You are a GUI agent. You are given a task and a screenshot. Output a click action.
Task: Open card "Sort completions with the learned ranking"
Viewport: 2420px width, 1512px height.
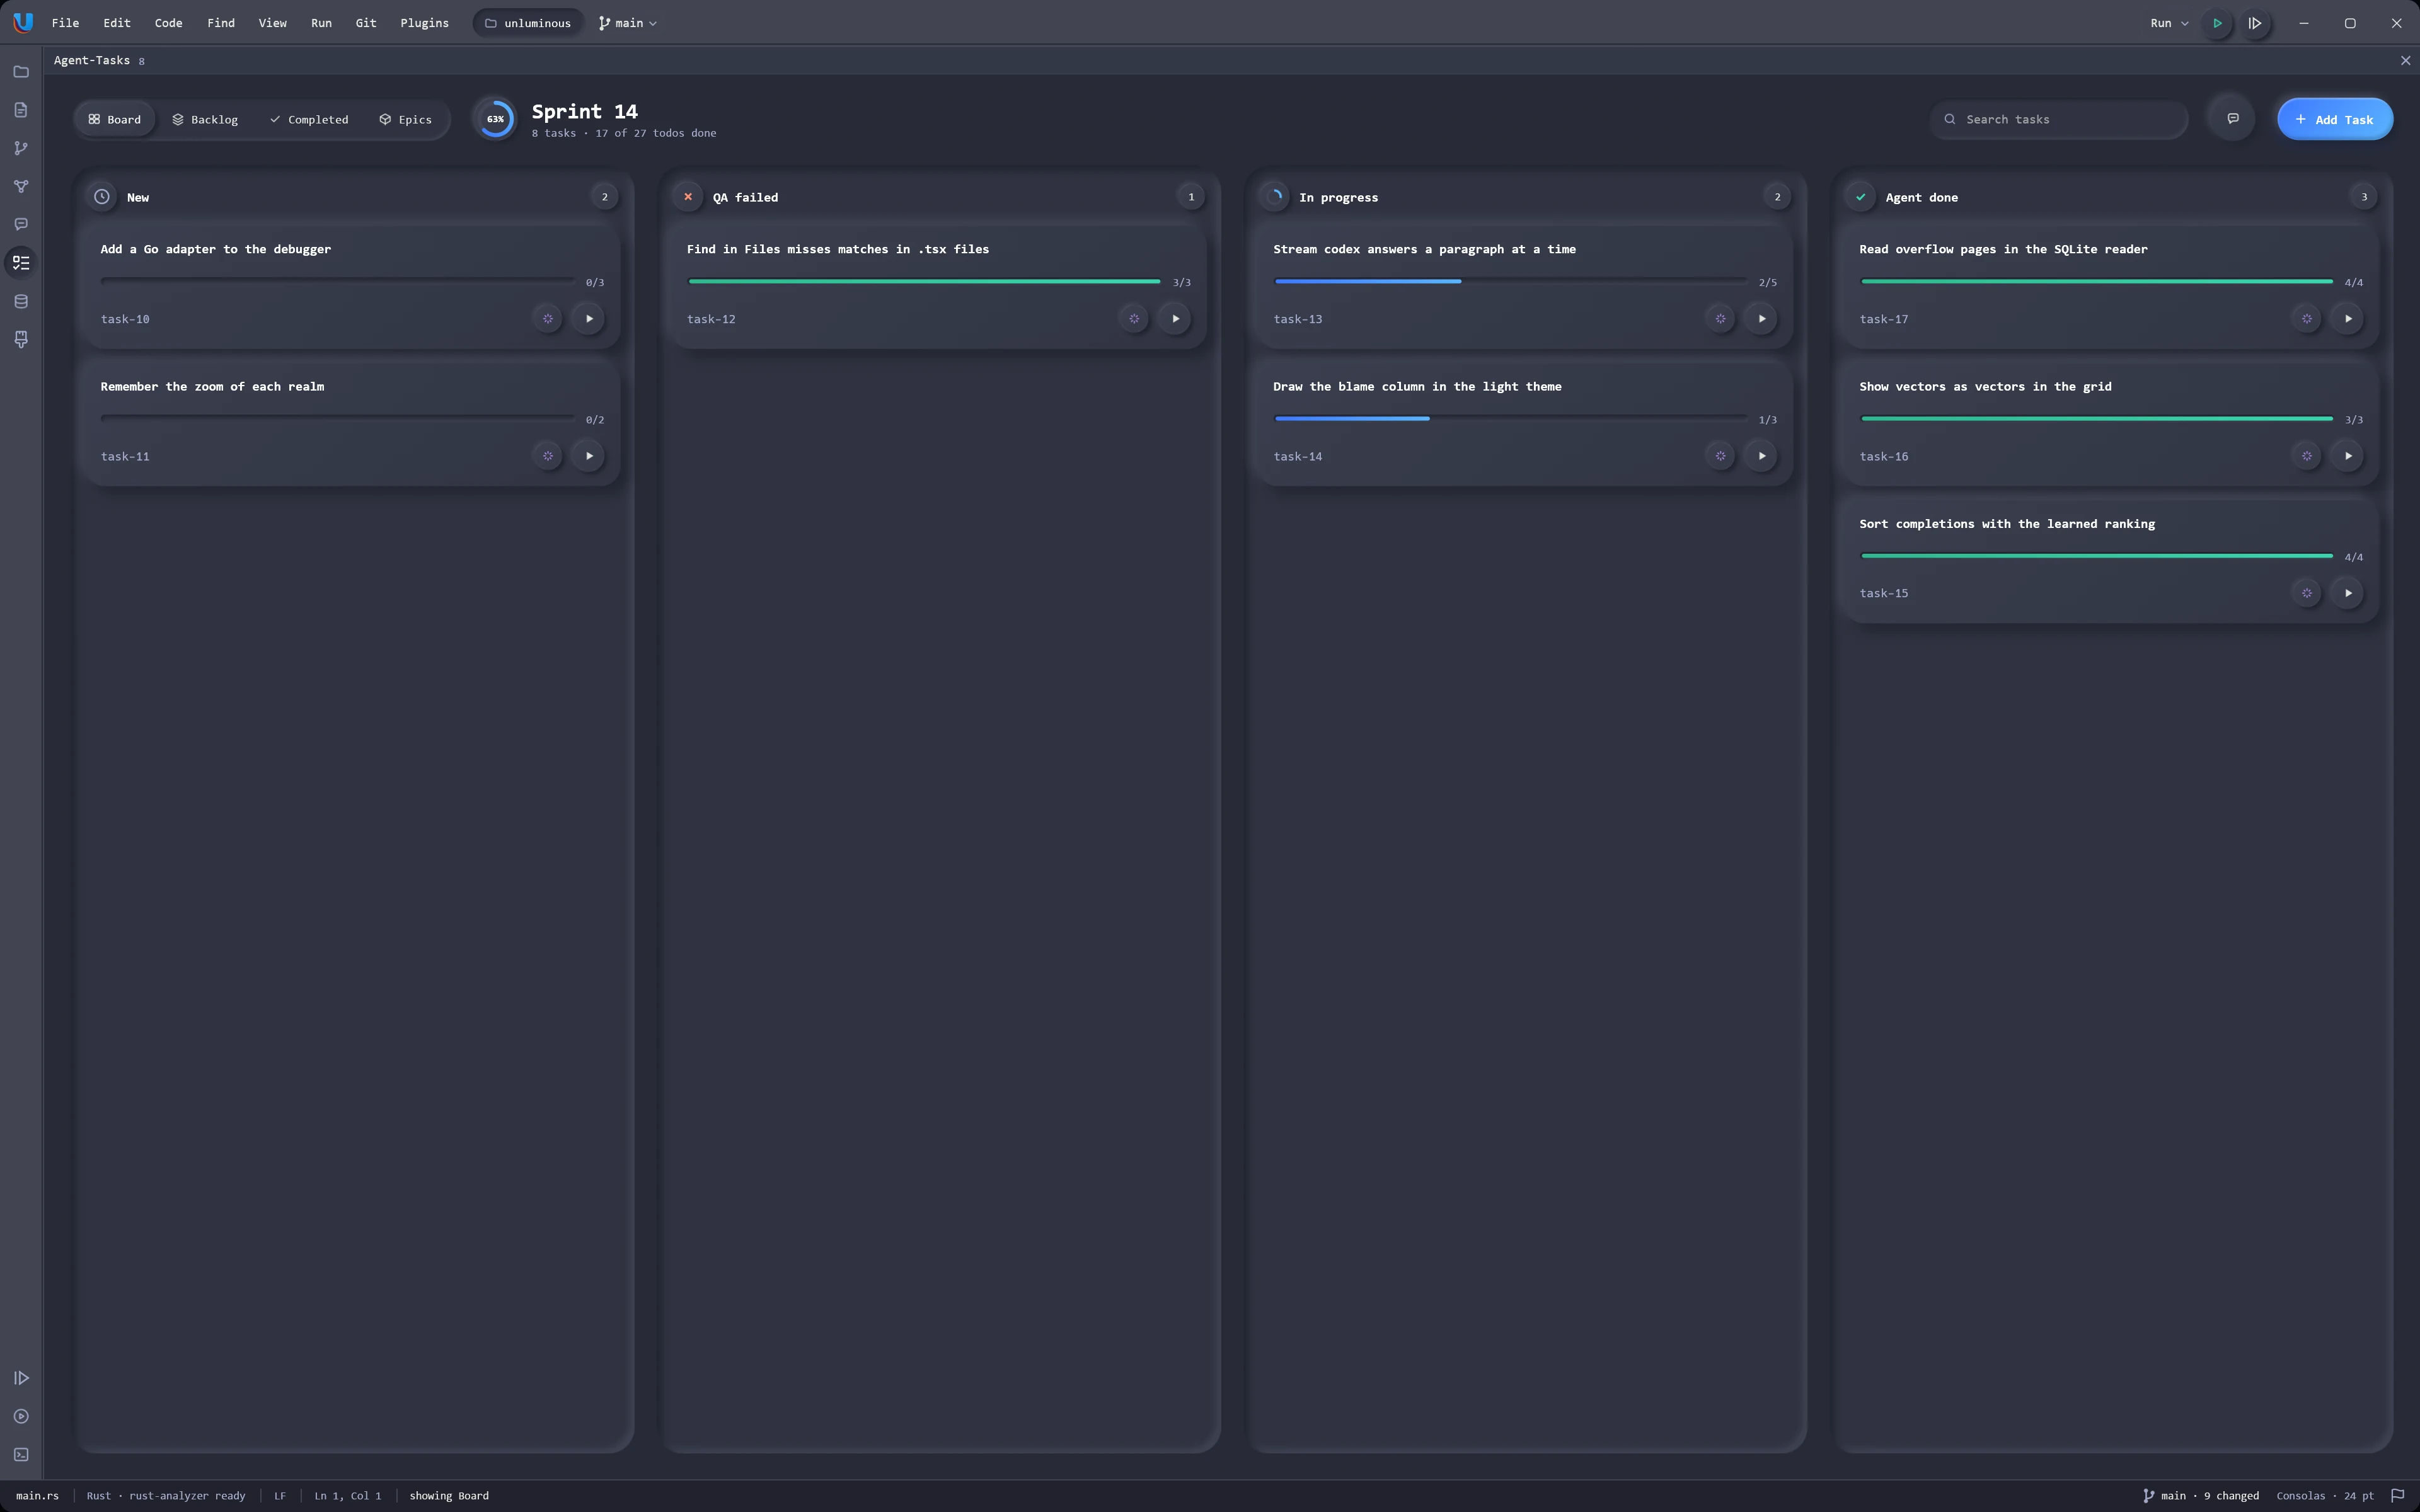pos(2111,561)
